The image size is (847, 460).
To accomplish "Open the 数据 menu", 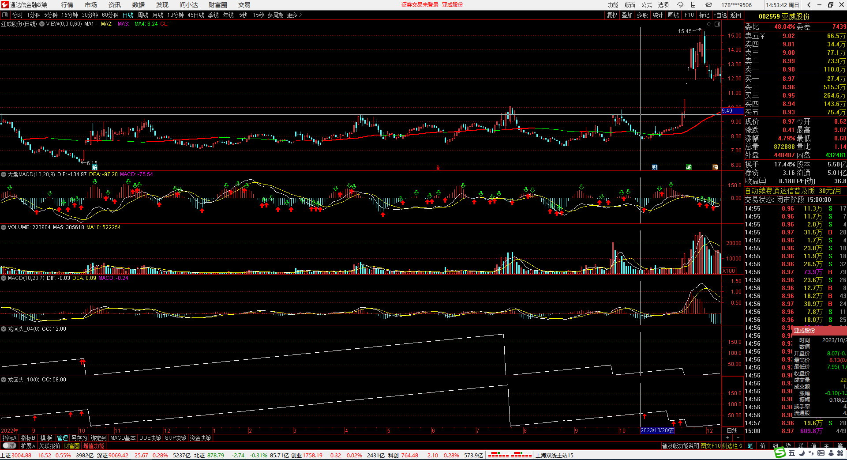I will click(139, 5).
